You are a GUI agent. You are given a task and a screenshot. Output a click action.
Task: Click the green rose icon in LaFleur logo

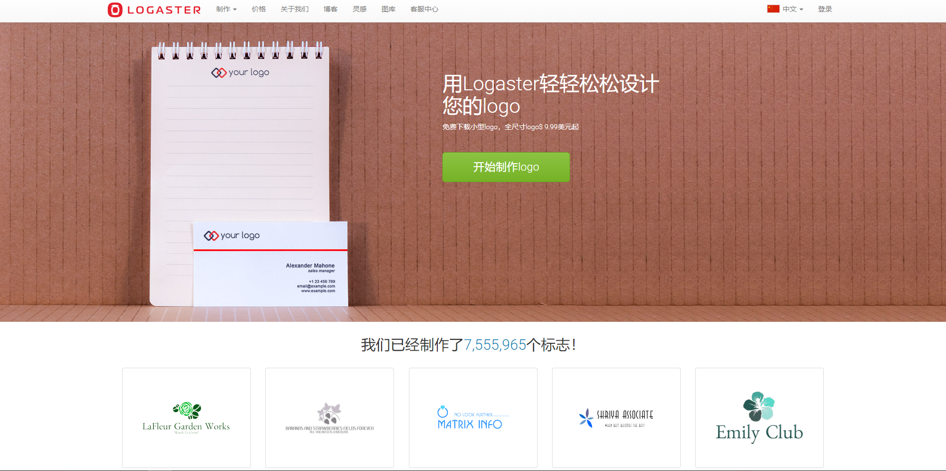(187, 410)
